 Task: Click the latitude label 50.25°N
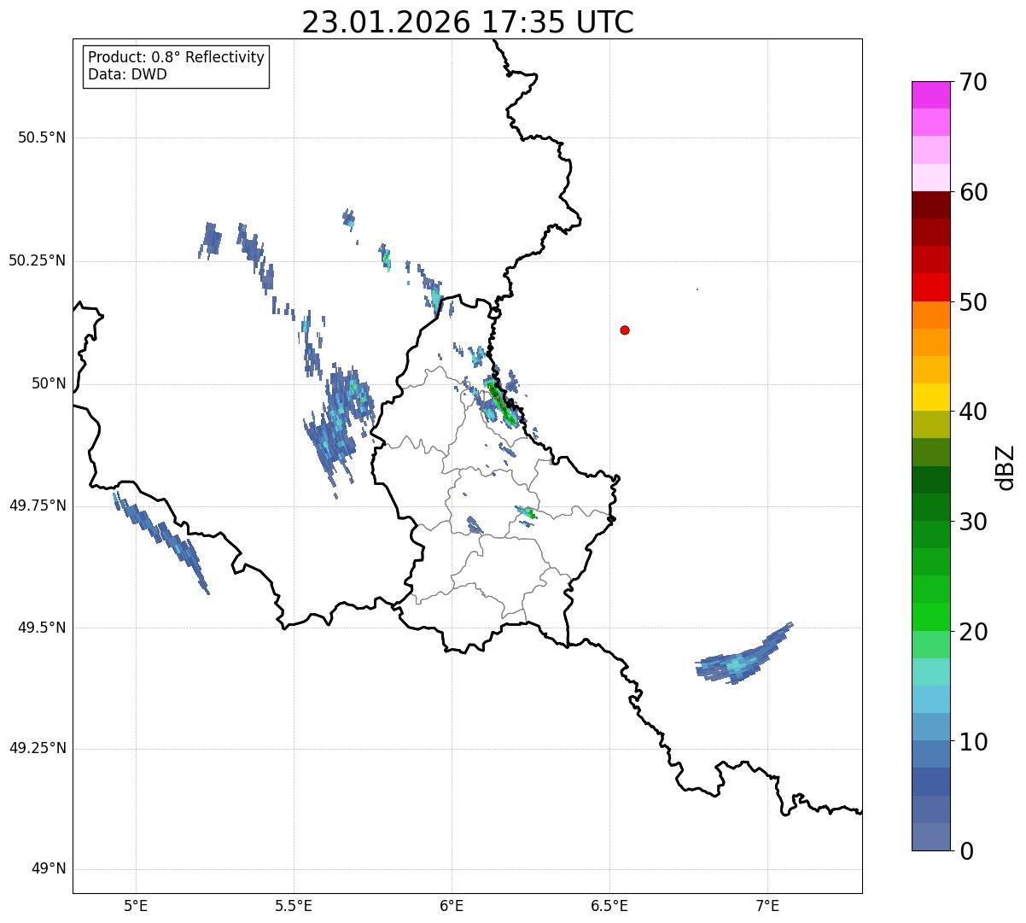[38, 260]
